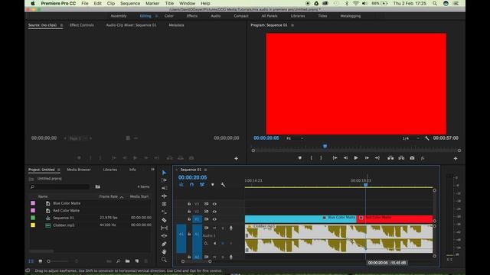
Task: Click Clobber.mp3 yellow label swatch
Action: pos(33,225)
